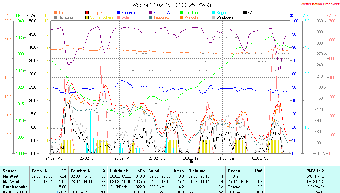Screen dimensions: 340x193
Task: Click the Luftdruck header in data table
Action: coord(119,170)
